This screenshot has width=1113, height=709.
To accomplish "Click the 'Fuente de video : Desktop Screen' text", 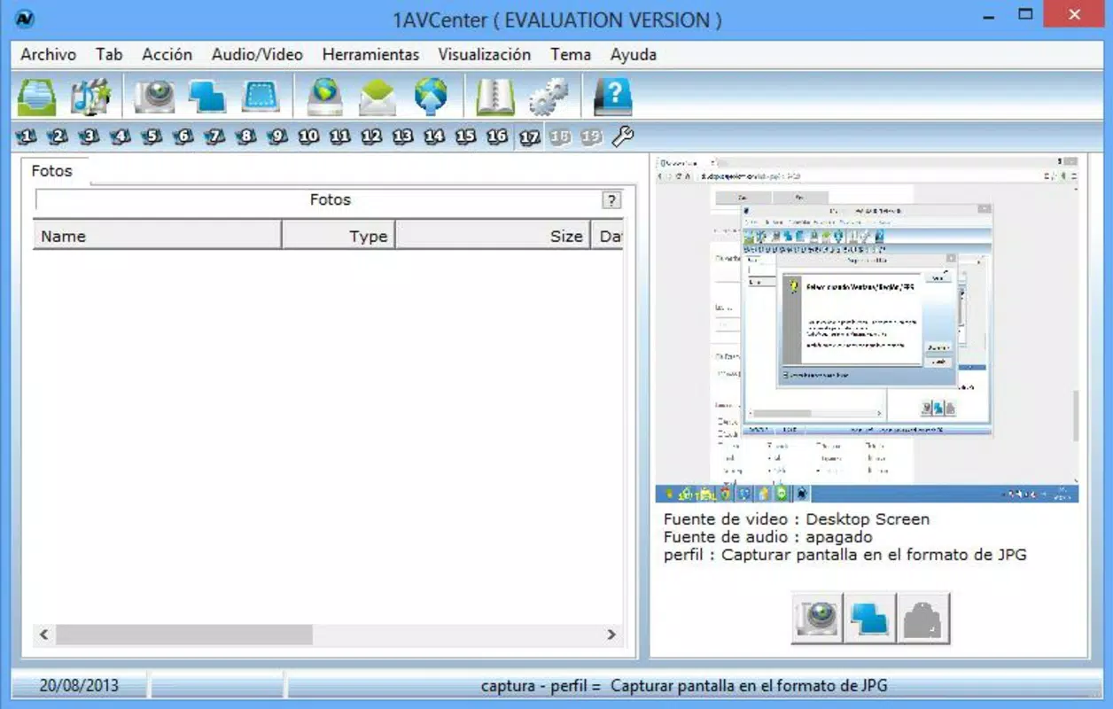I will point(797,519).
